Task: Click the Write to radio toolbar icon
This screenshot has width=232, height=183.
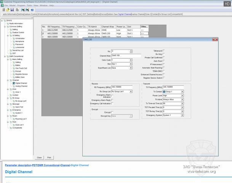Action: coord(27,10)
